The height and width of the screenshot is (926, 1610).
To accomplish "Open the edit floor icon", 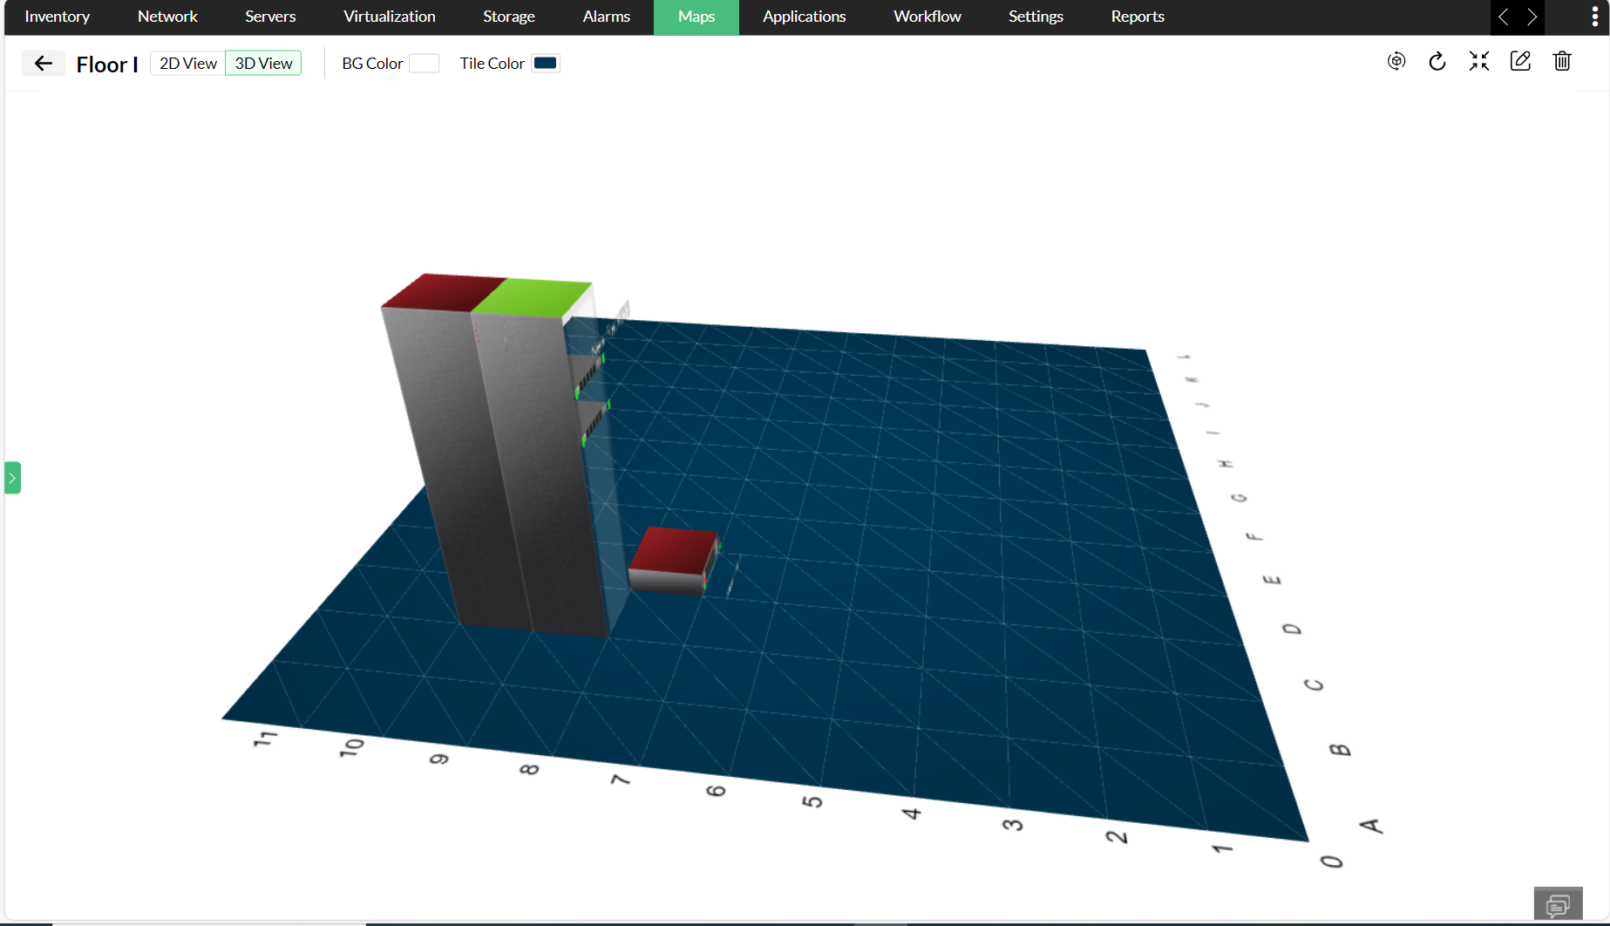I will tap(1520, 61).
